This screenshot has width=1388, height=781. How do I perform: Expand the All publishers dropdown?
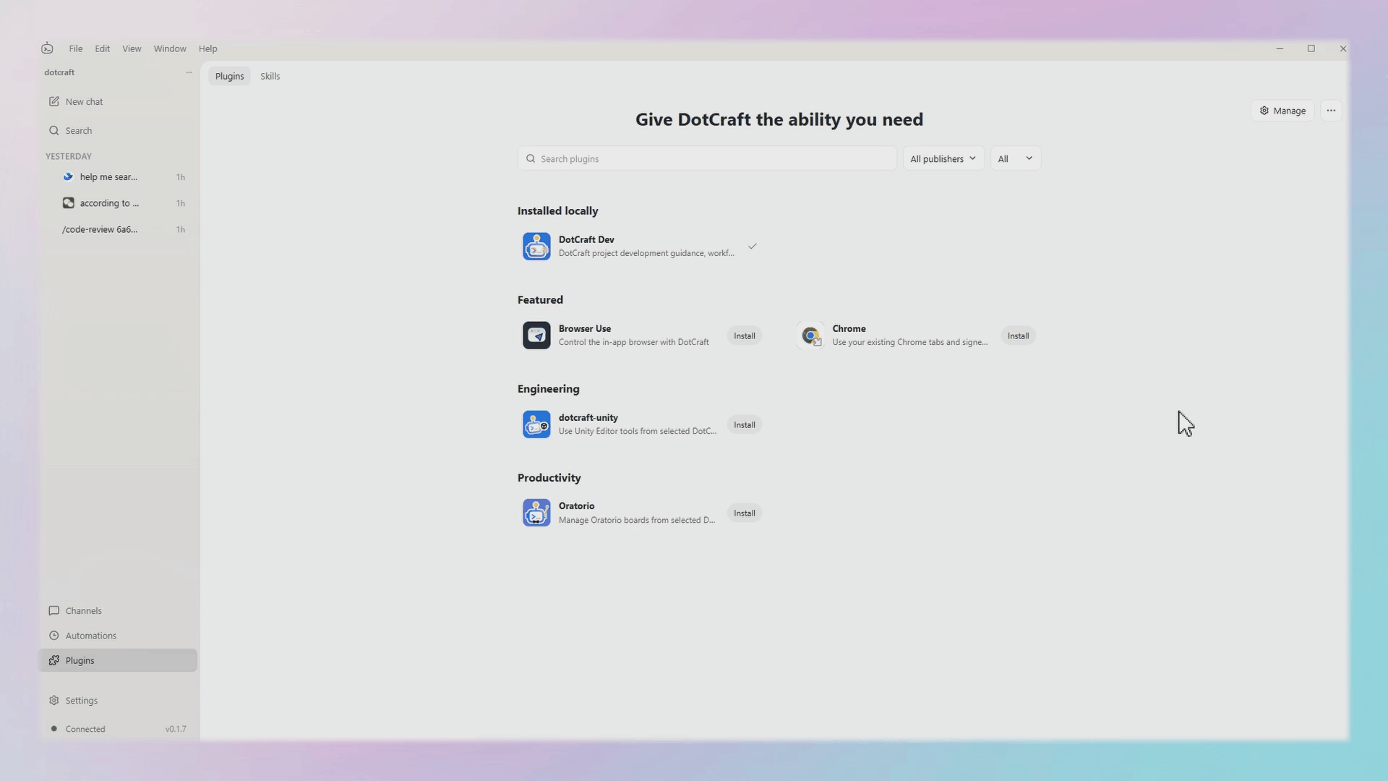point(943,158)
